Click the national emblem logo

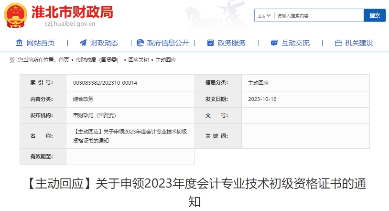pyautogui.click(x=16, y=15)
